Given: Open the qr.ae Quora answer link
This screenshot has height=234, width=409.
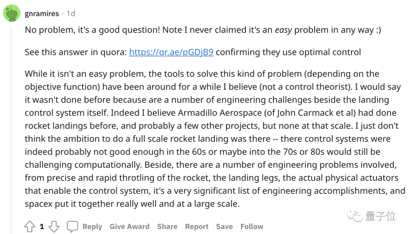Looking at the screenshot, I should (x=171, y=52).
